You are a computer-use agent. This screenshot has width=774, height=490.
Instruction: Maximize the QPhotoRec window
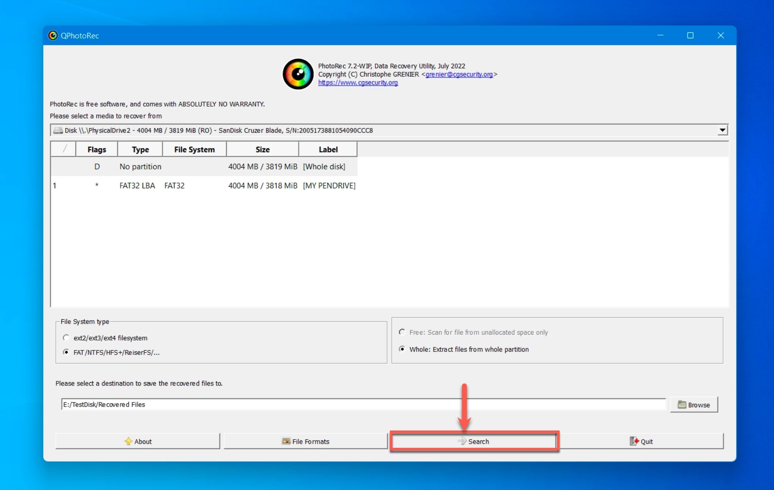coord(690,36)
